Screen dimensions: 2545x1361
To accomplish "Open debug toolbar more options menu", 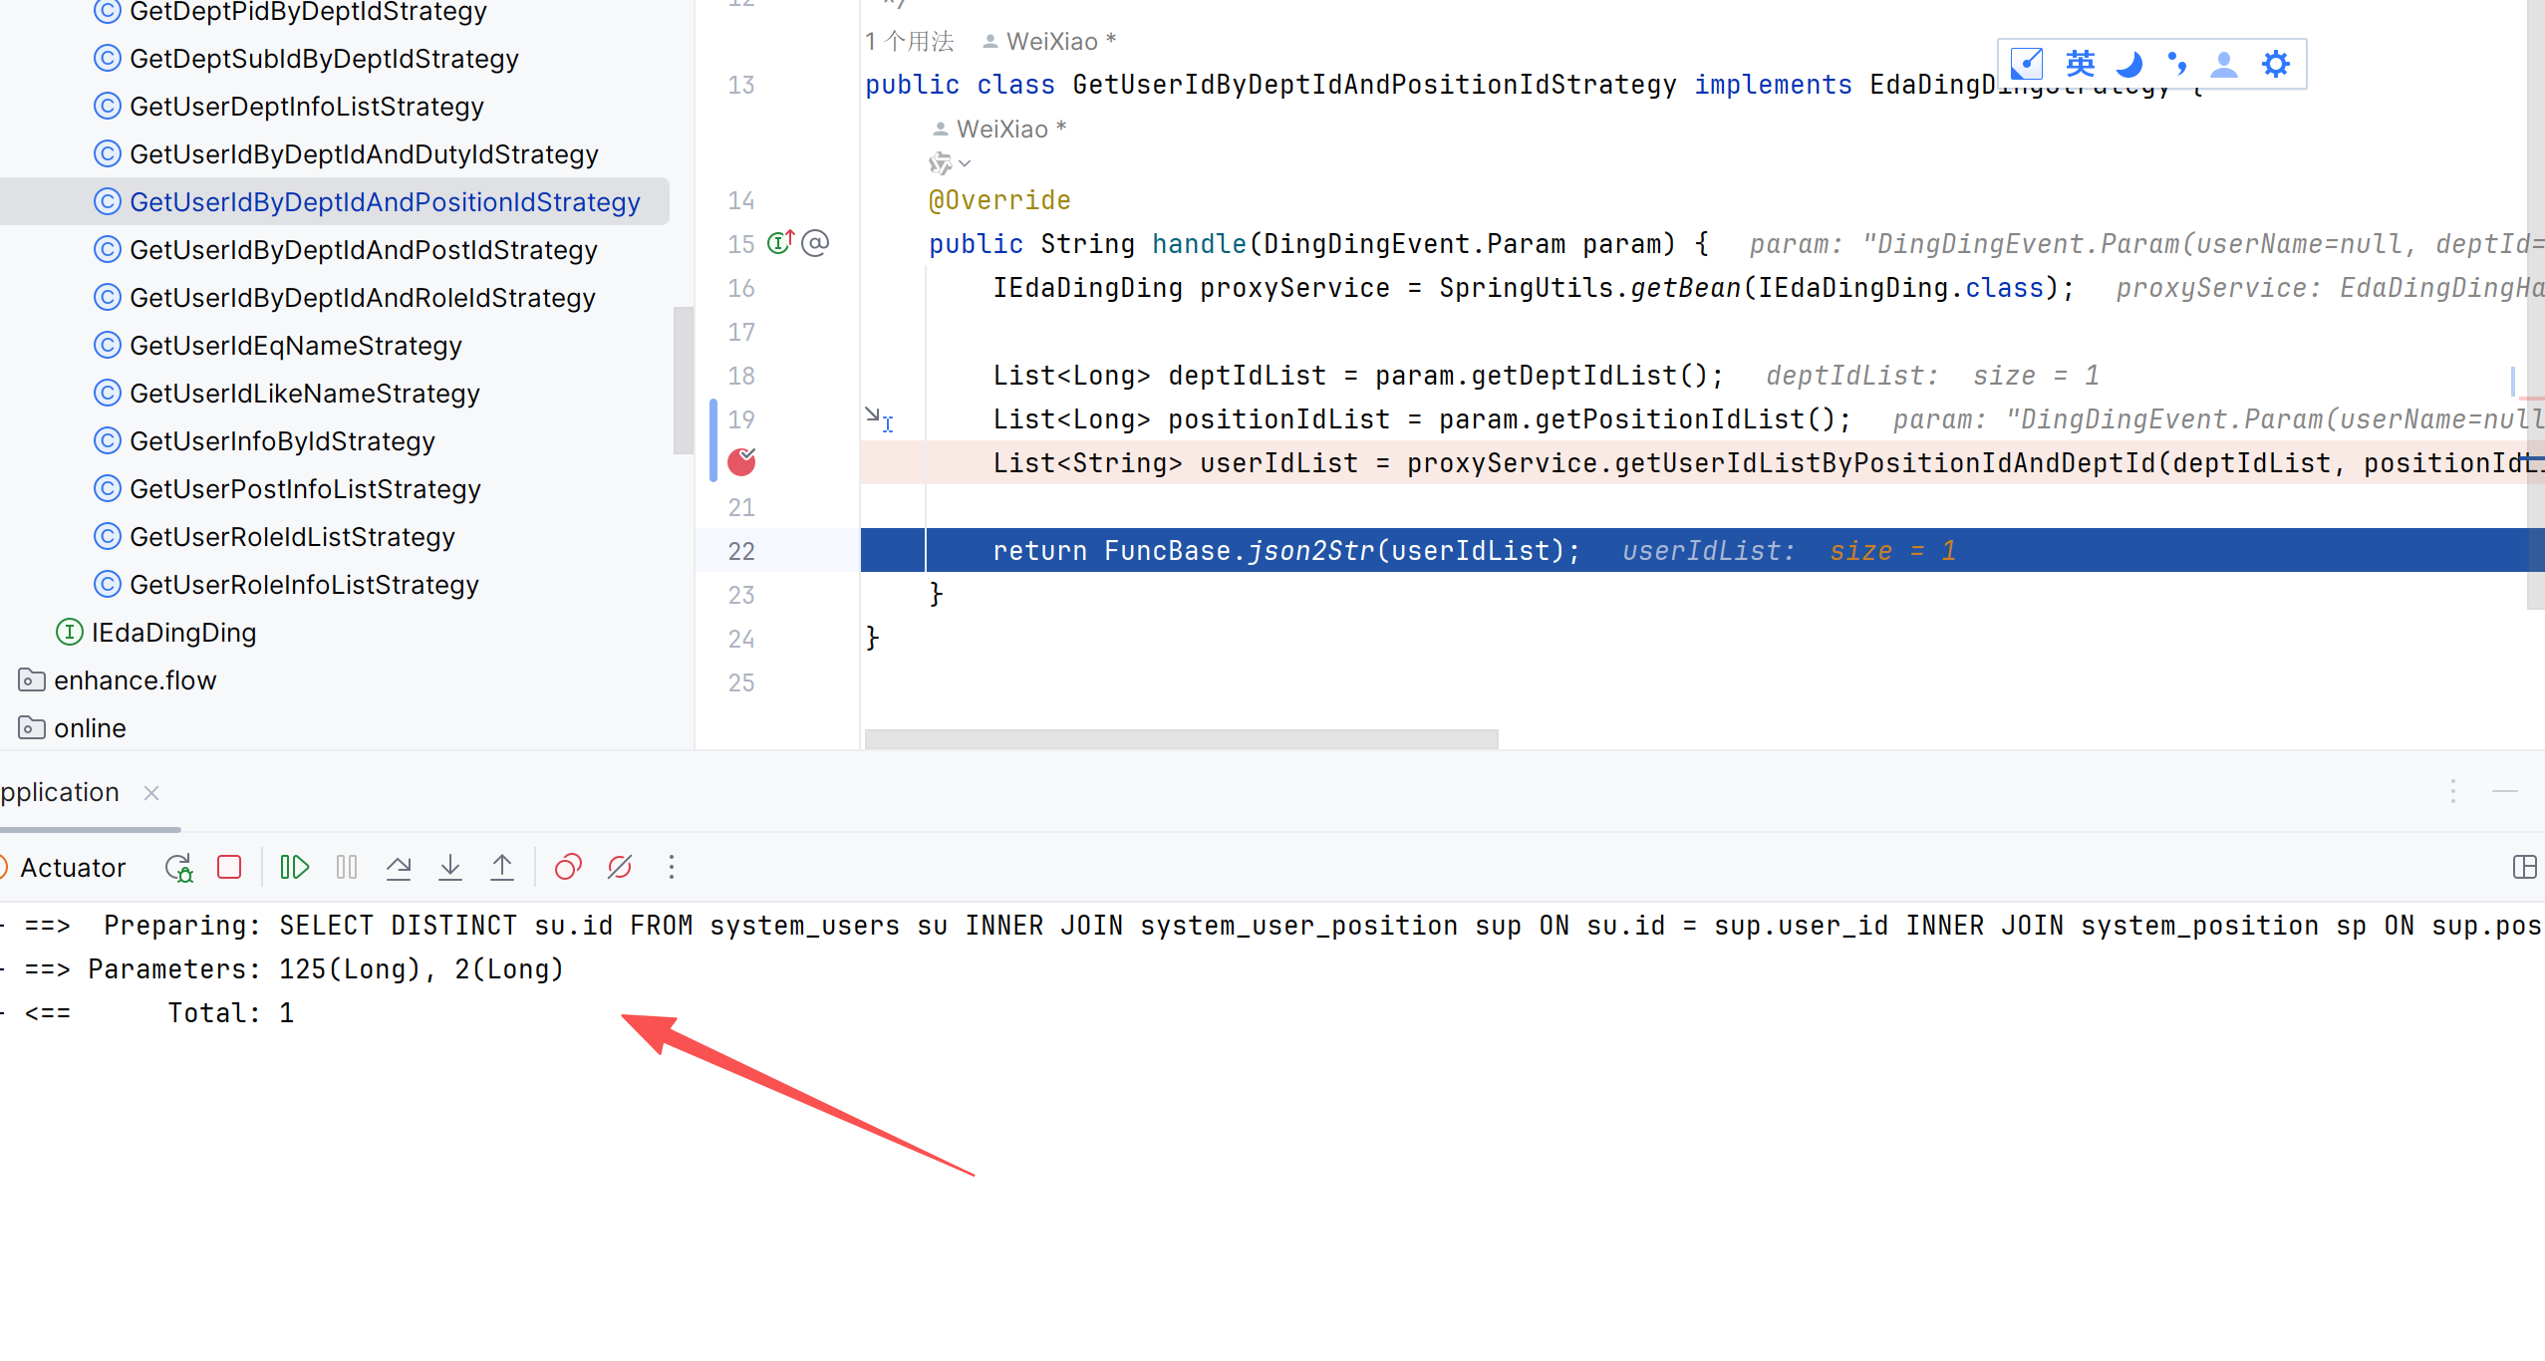I will [672, 867].
